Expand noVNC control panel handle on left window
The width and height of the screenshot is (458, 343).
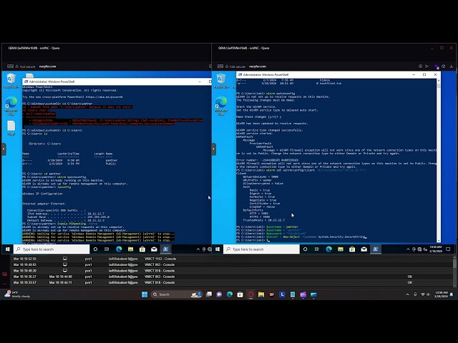coord(4,149)
